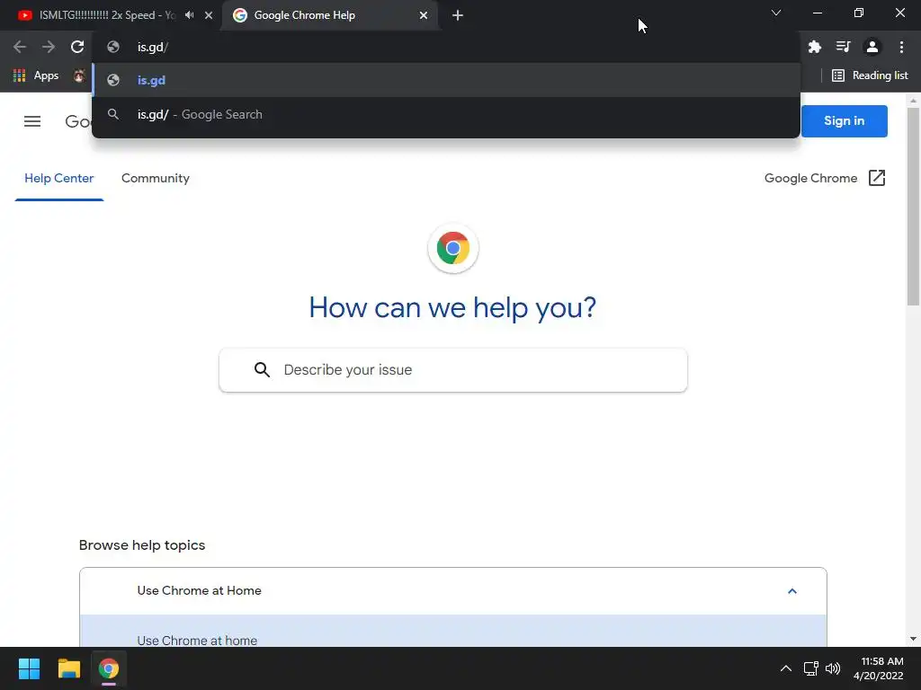This screenshot has width=921, height=690.
Task: Click the Describe your issue search field
Action: [453, 369]
